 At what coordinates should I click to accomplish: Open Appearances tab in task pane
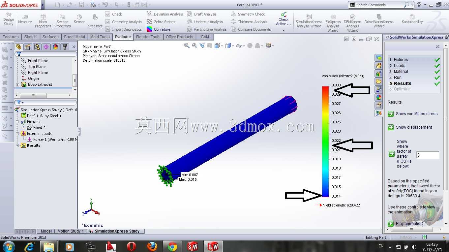378,97
